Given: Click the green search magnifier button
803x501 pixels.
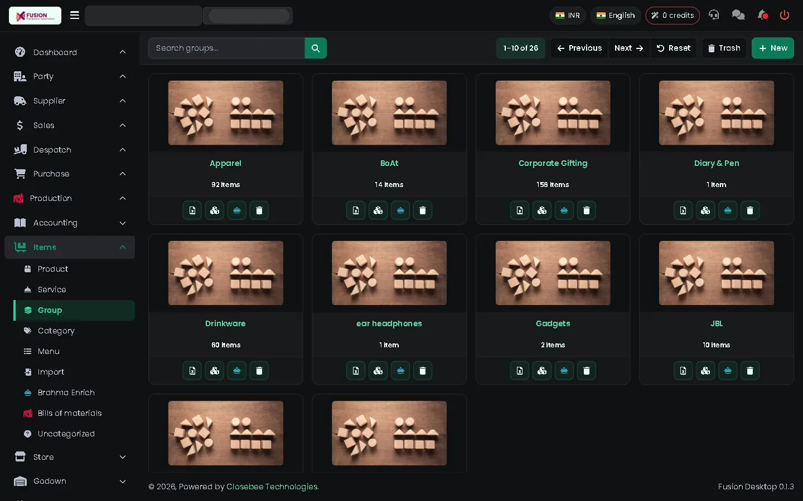Looking at the screenshot, I should click(x=316, y=48).
